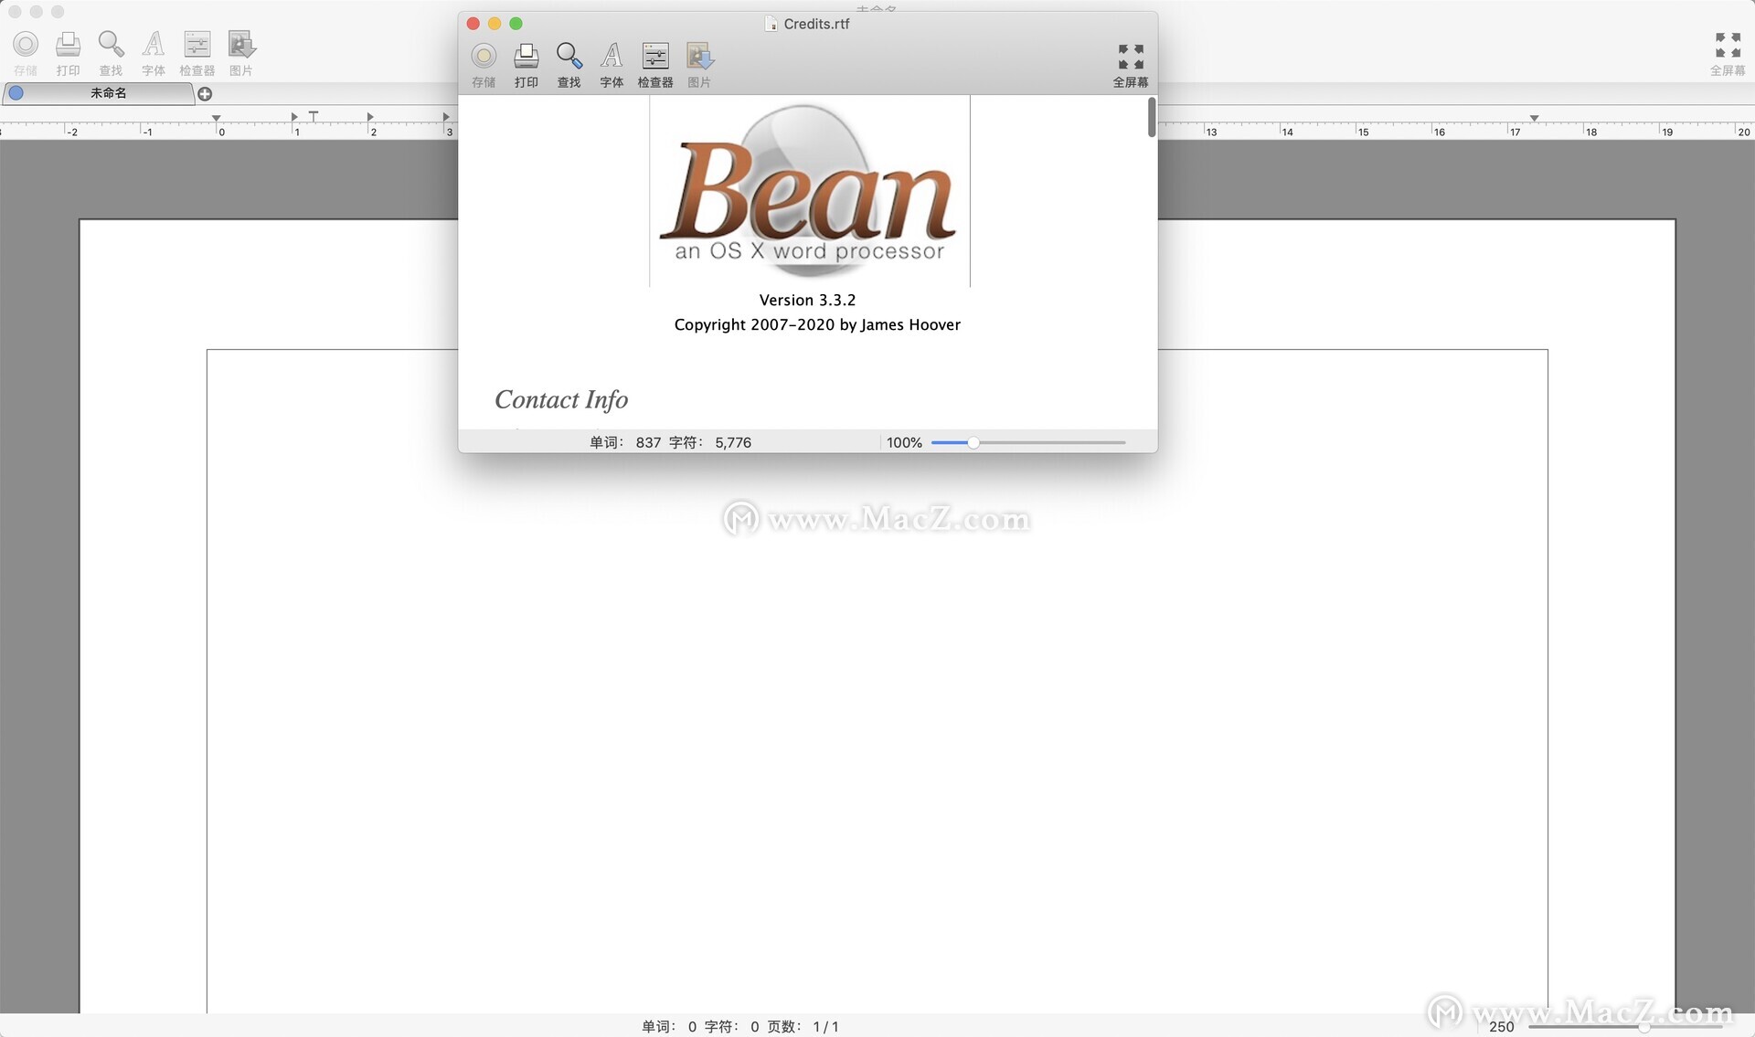Click Print icon in the background untitled window
The image size is (1755, 1037).
pos(69,44)
